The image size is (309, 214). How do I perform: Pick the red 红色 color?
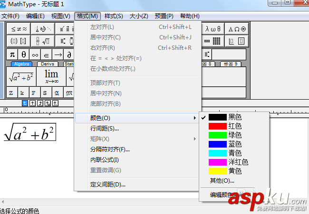pos(234,126)
